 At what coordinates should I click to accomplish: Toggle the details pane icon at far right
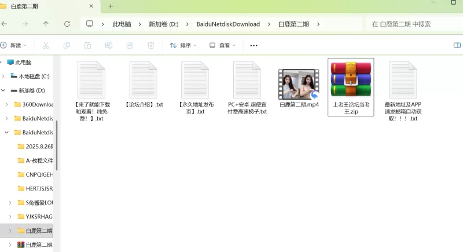(457, 45)
